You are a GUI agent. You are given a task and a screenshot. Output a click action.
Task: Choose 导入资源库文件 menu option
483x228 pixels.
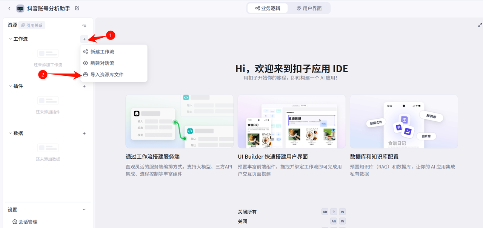106,75
